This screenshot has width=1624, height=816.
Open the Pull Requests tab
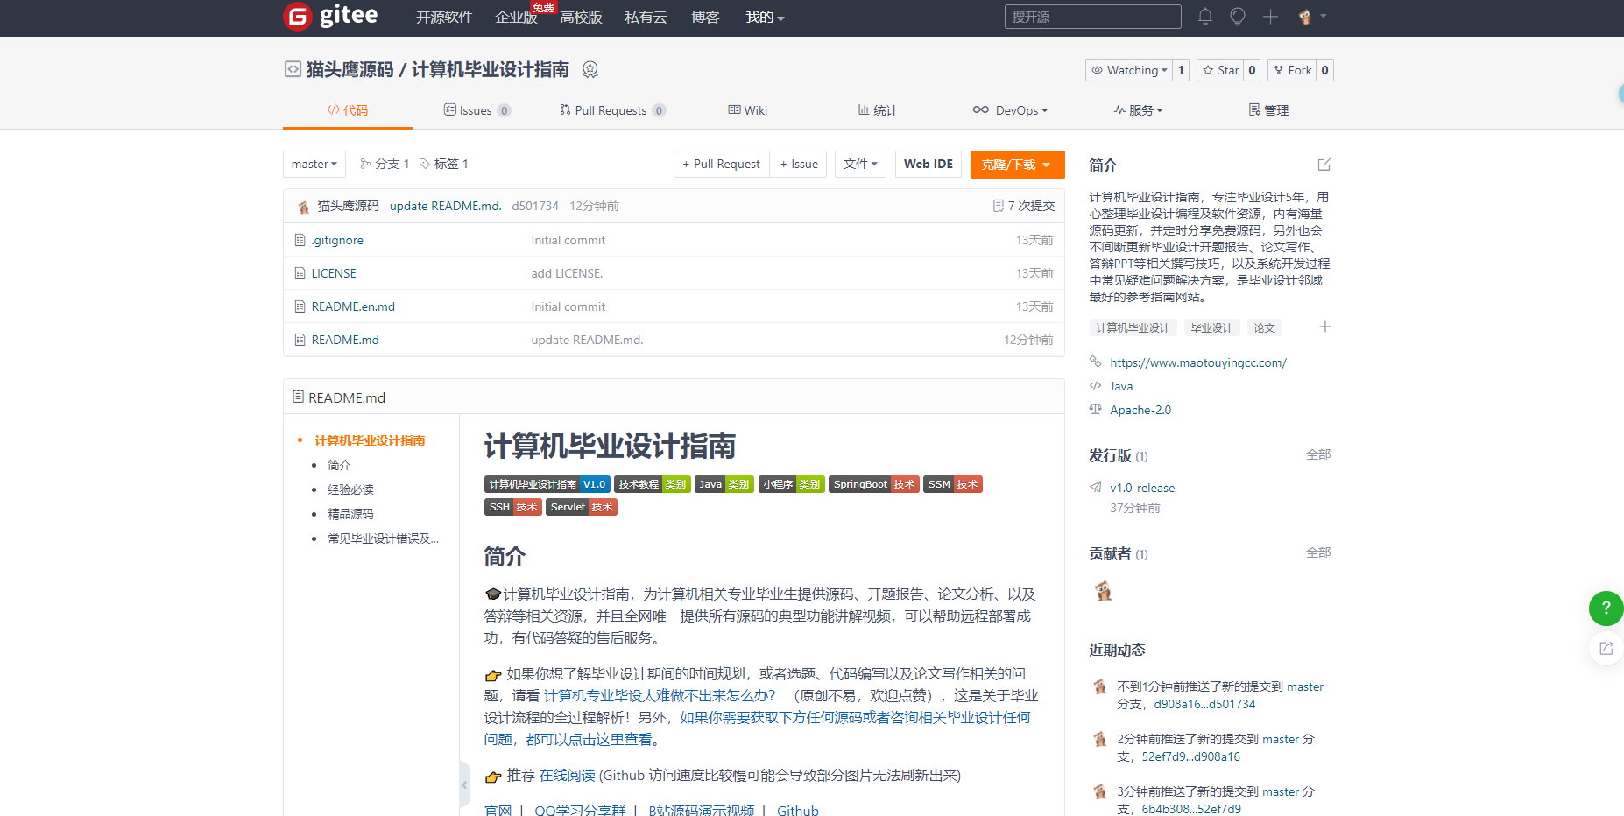click(613, 110)
